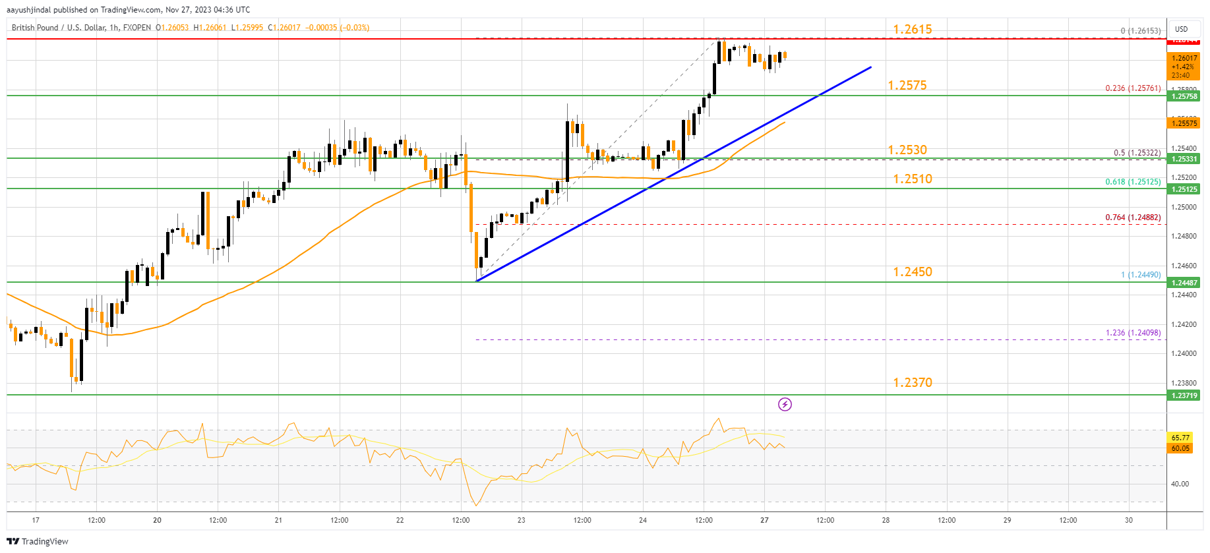Select Fibonacci label 1 (1.24490)
This screenshot has width=1210, height=553.
1141,275
